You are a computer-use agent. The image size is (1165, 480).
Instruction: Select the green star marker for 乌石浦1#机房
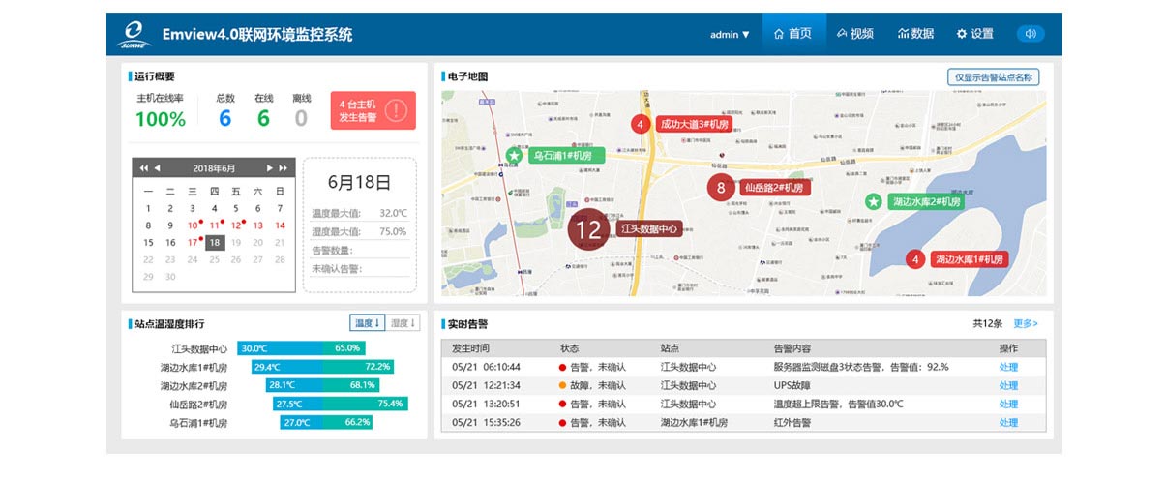tap(515, 156)
